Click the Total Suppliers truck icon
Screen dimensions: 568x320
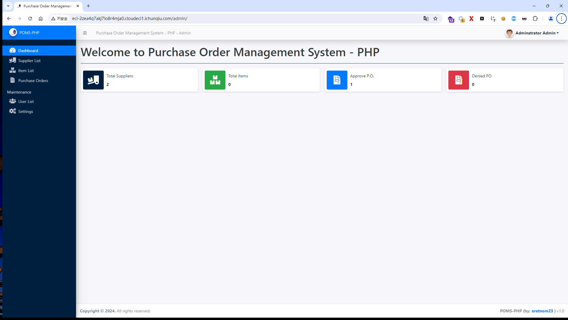[93, 80]
